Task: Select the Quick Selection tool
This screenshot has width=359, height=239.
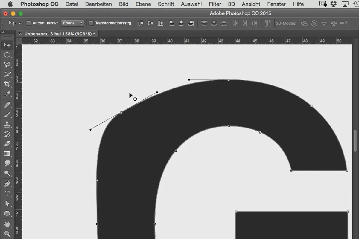Action: click(x=7, y=75)
